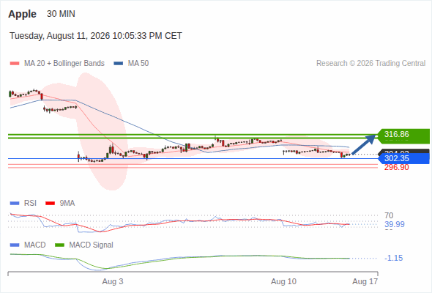Click the MA 20 + Bollinger Bands legend swatch
This screenshot has width=432, height=293.
click(x=15, y=64)
